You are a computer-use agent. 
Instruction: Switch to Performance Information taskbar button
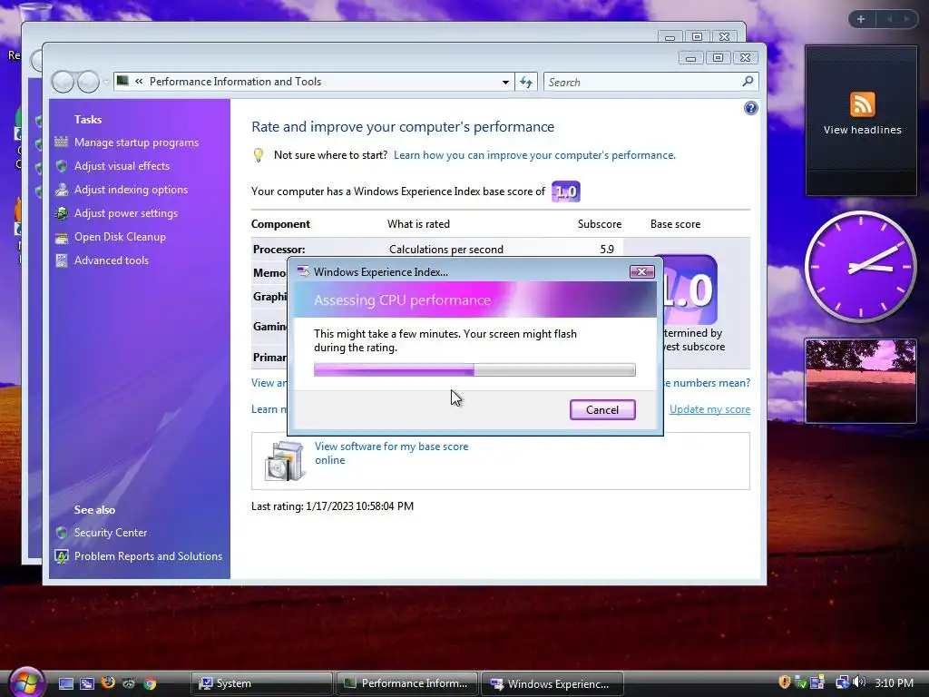pos(407,683)
